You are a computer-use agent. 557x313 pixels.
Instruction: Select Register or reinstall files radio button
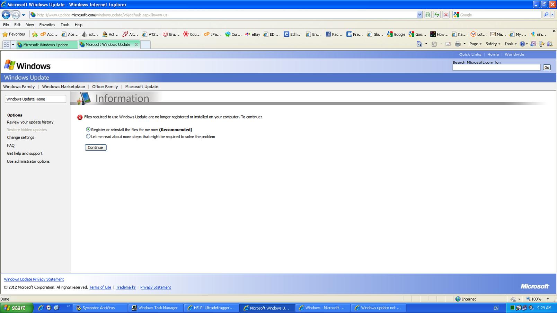[x=88, y=129]
